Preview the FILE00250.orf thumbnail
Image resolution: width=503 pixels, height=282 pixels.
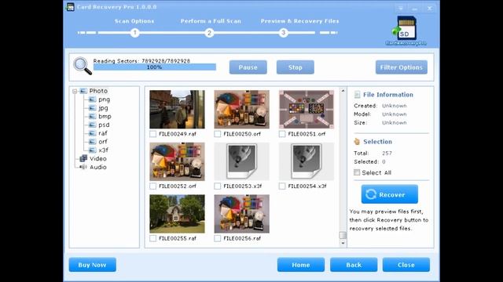click(x=242, y=110)
